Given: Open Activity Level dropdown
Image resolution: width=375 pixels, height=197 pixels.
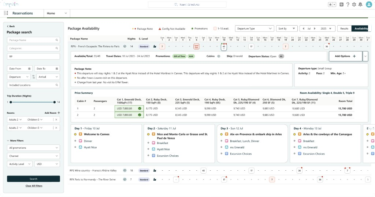Looking at the screenshot, I should (20, 164).
